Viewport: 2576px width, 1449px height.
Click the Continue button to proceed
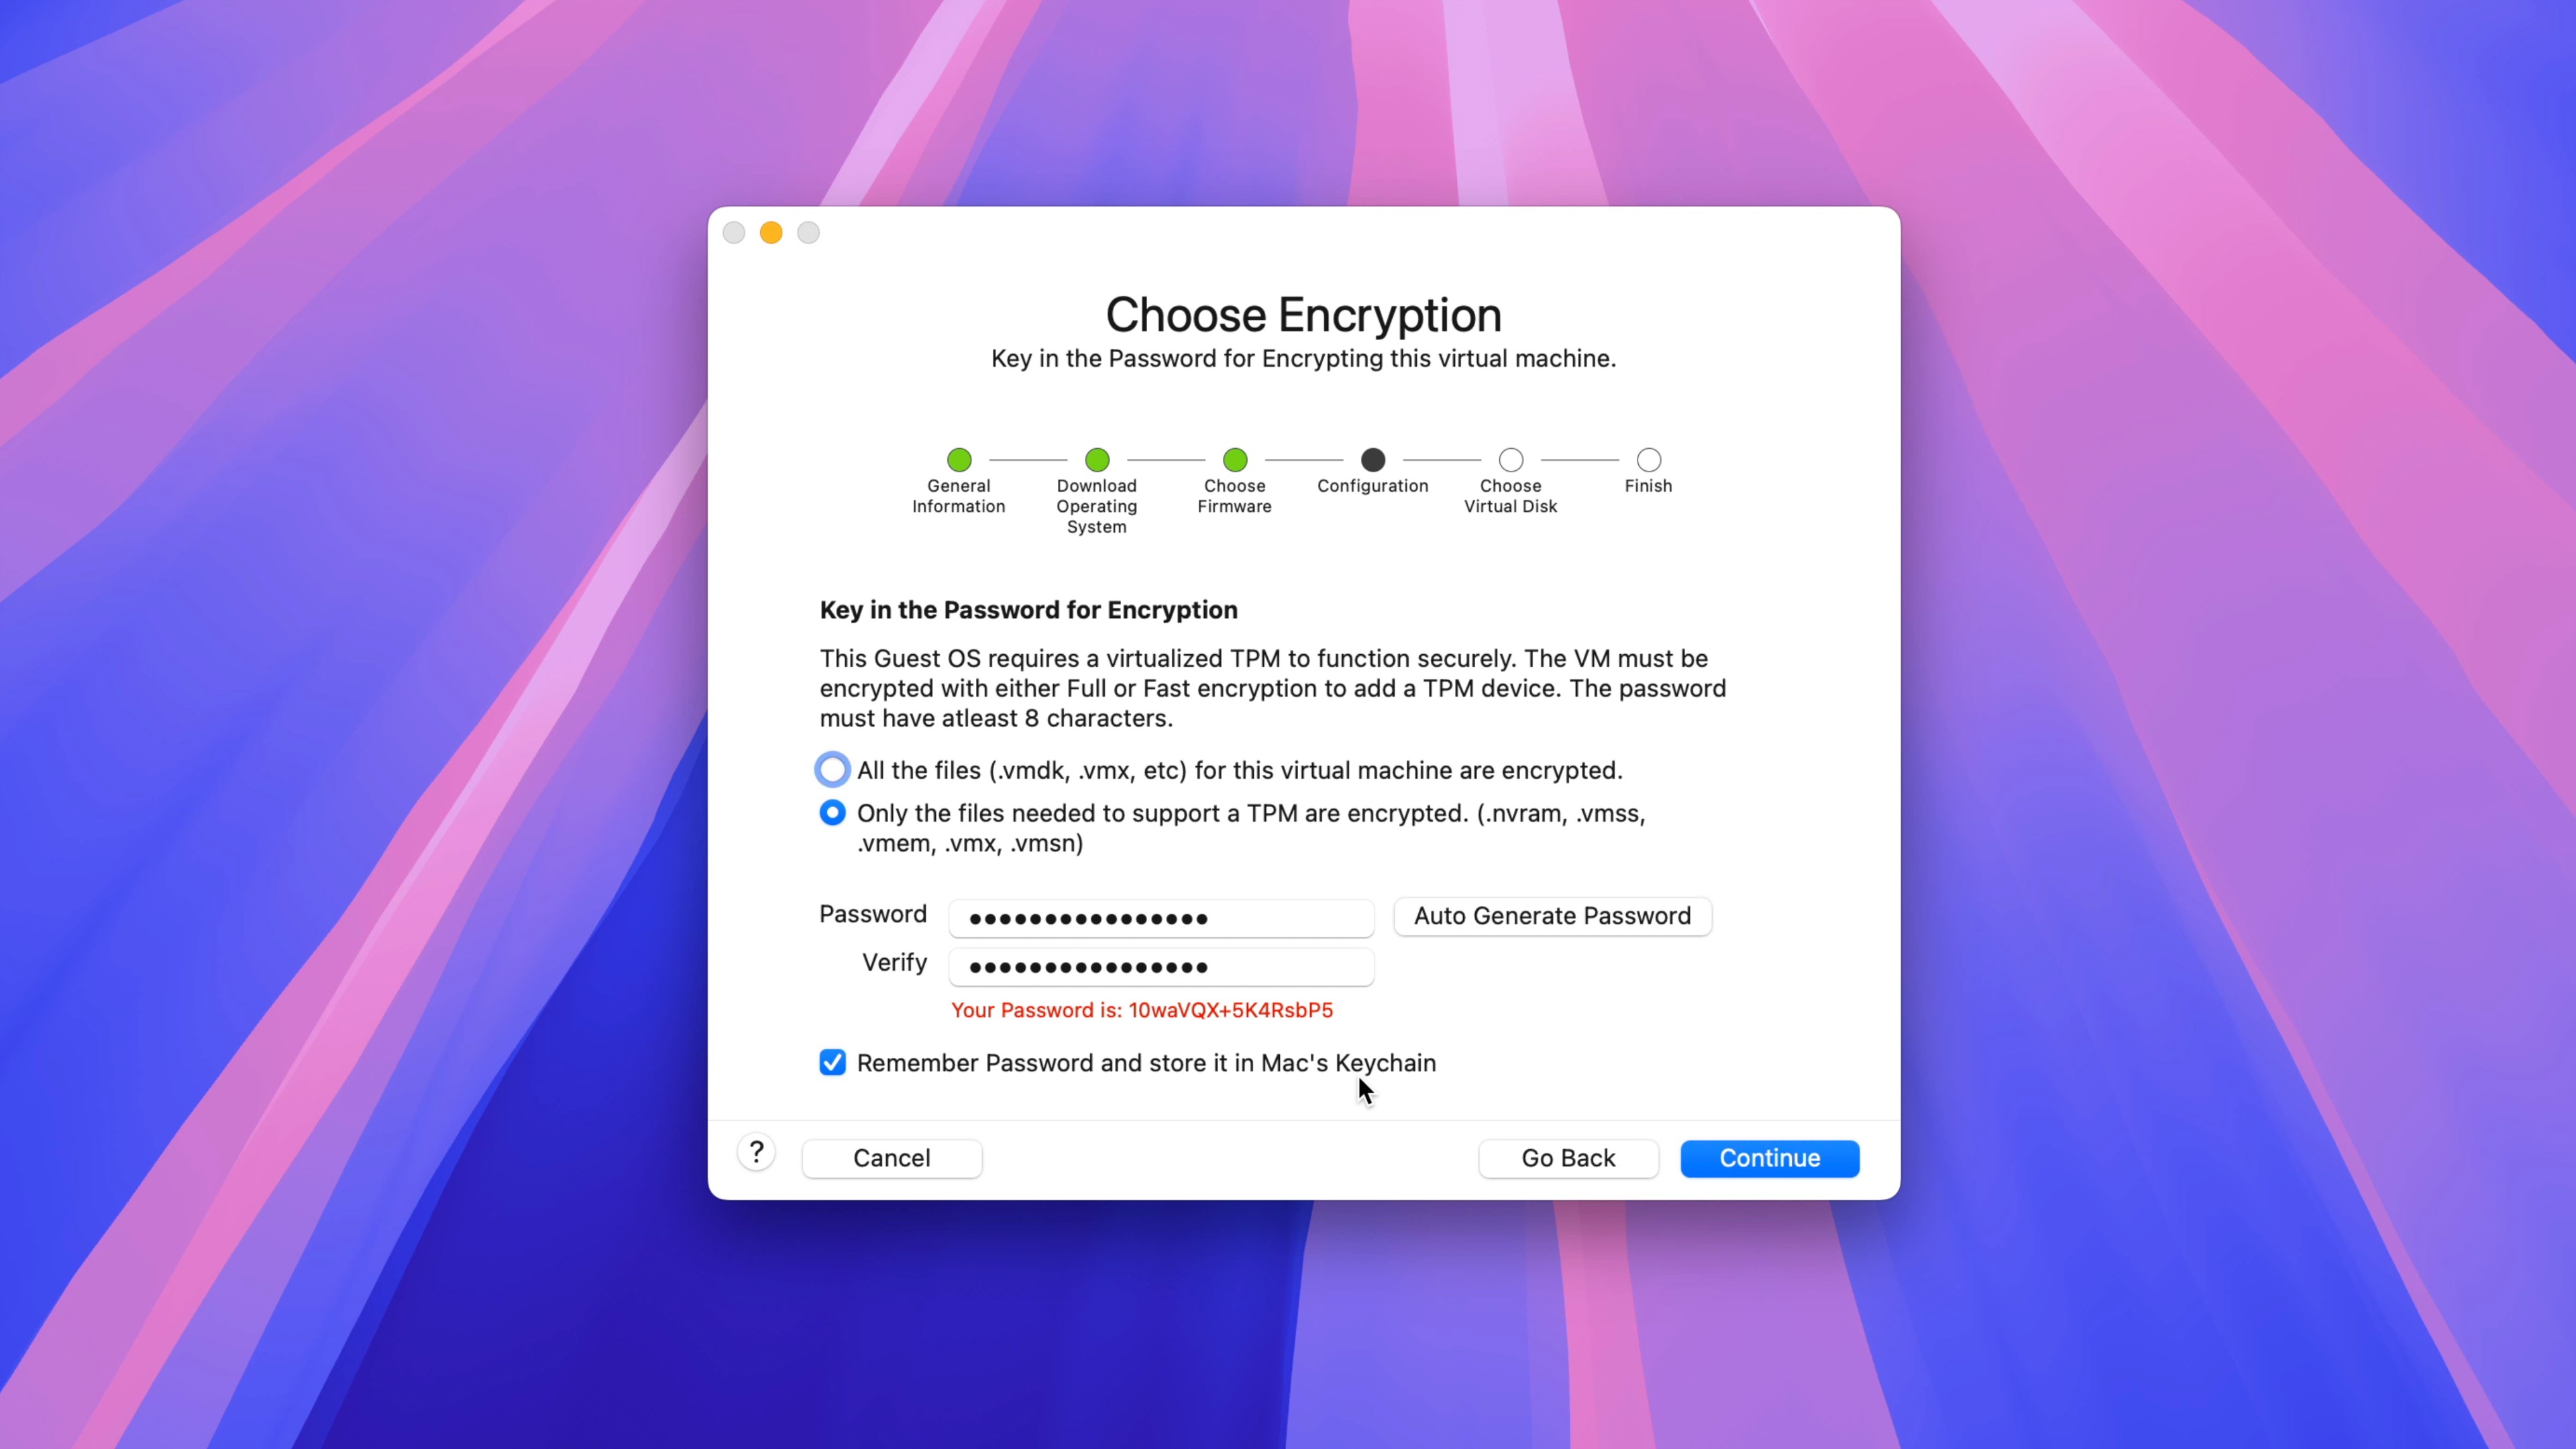(1769, 1157)
